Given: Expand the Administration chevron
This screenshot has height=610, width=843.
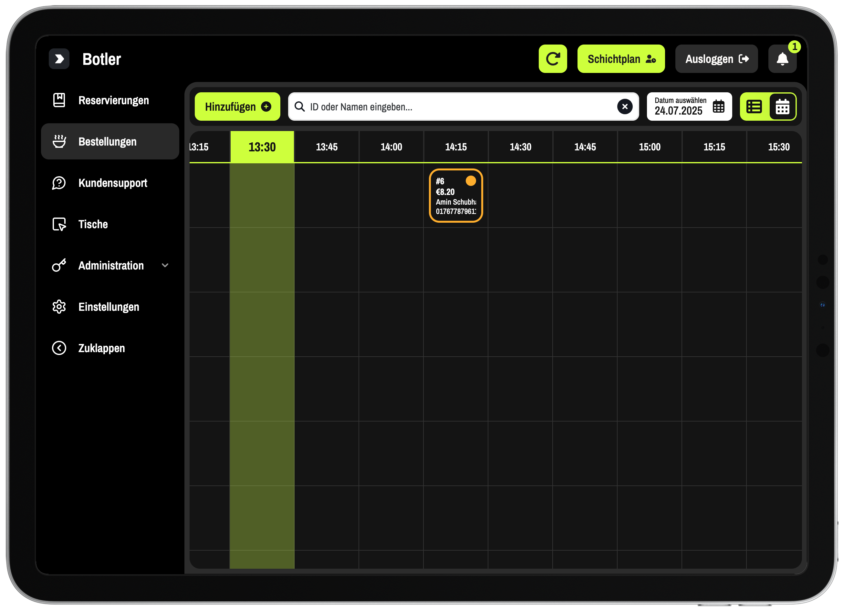Looking at the screenshot, I should click(165, 266).
